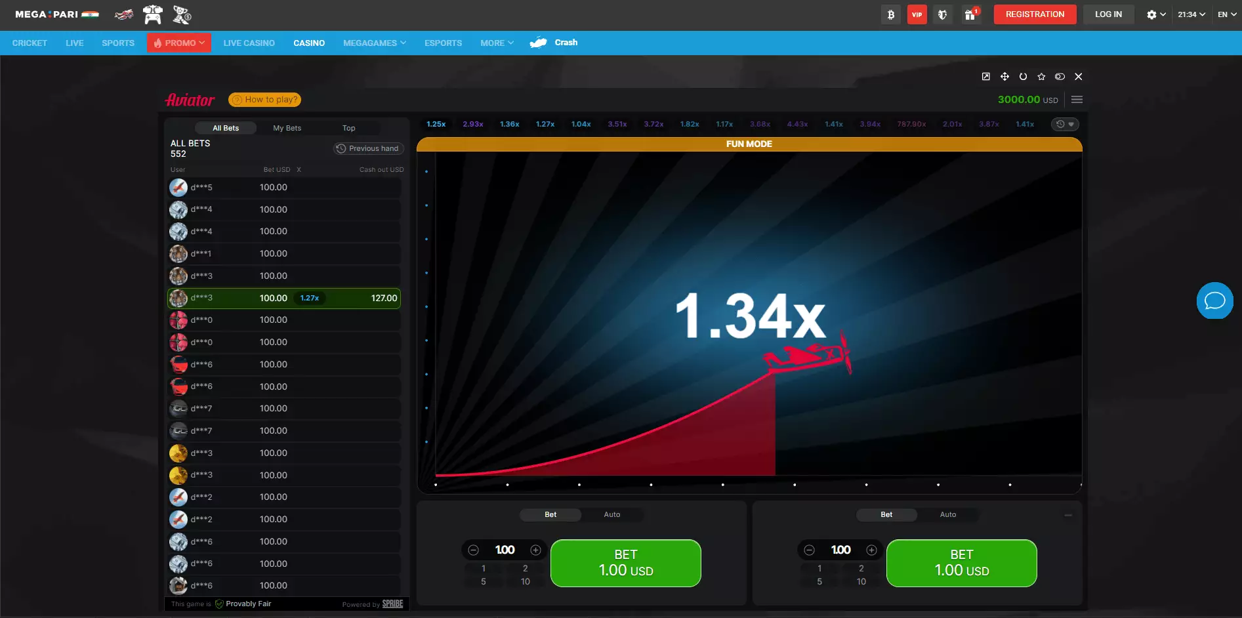Expand the MEGAGAMES dropdown
The width and height of the screenshot is (1242, 618).
point(375,43)
